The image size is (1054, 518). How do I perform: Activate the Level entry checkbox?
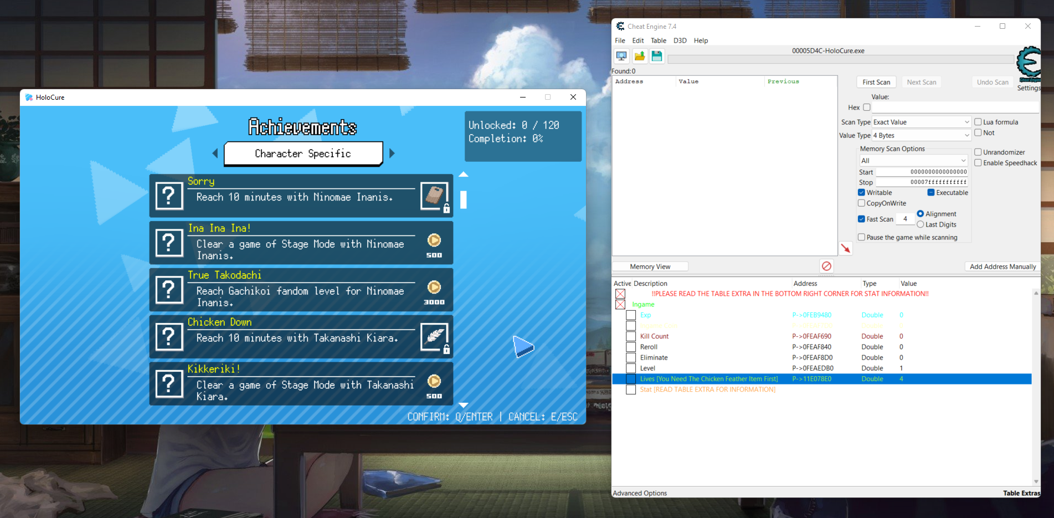click(631, 368)
